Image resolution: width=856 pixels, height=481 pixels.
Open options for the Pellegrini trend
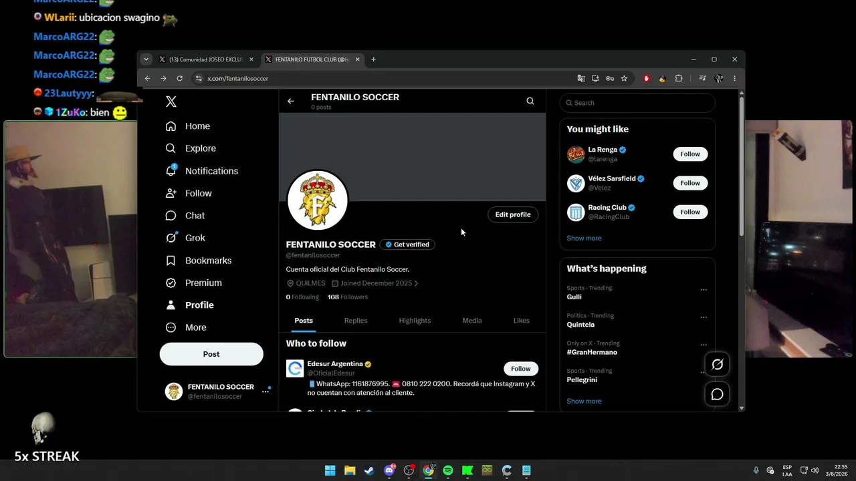pyautogui.click(x=704, y=372)
